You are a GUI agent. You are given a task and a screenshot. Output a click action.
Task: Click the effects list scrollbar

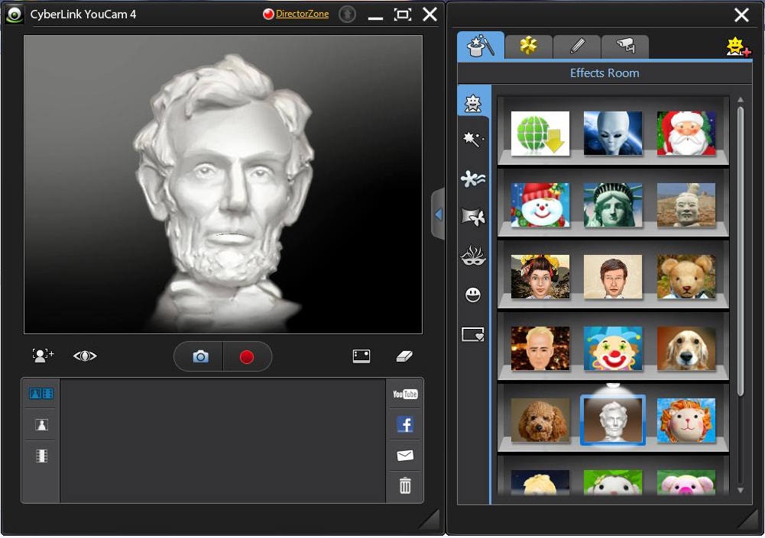741,251
